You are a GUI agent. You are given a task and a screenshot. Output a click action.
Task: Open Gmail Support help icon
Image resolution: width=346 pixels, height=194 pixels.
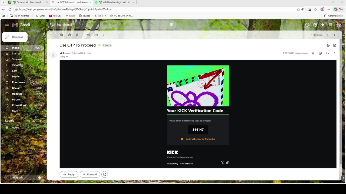pos(307,25)
